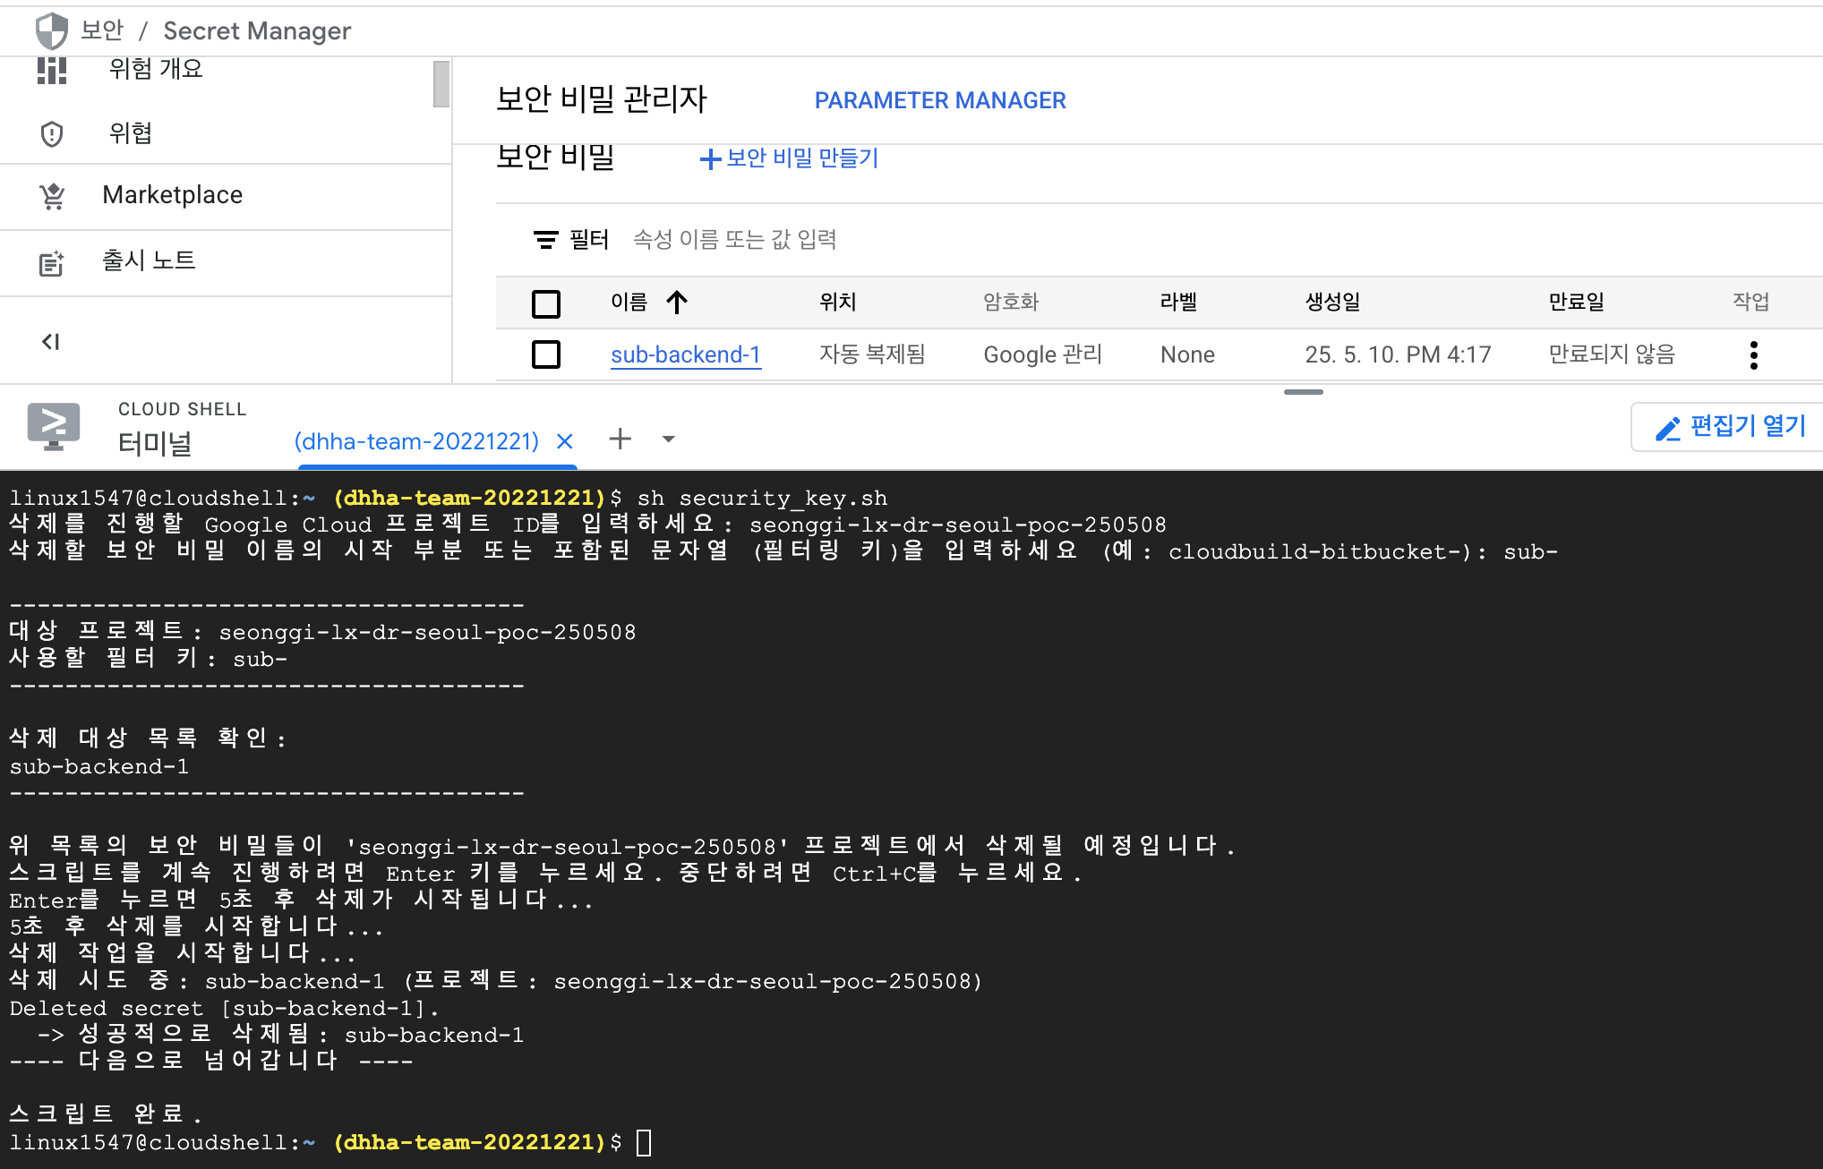
Task: Click the Cloud Shell terminal icon
Action: click(54, 426)
